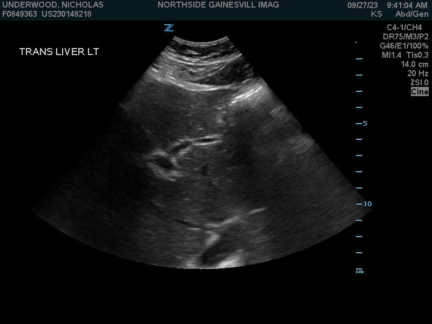Image resolution: width=432 pixels, height=324 pixels.
Task: Click the highlighted Cine indicator
Action: pyautogui.click(x=420, y=92)
